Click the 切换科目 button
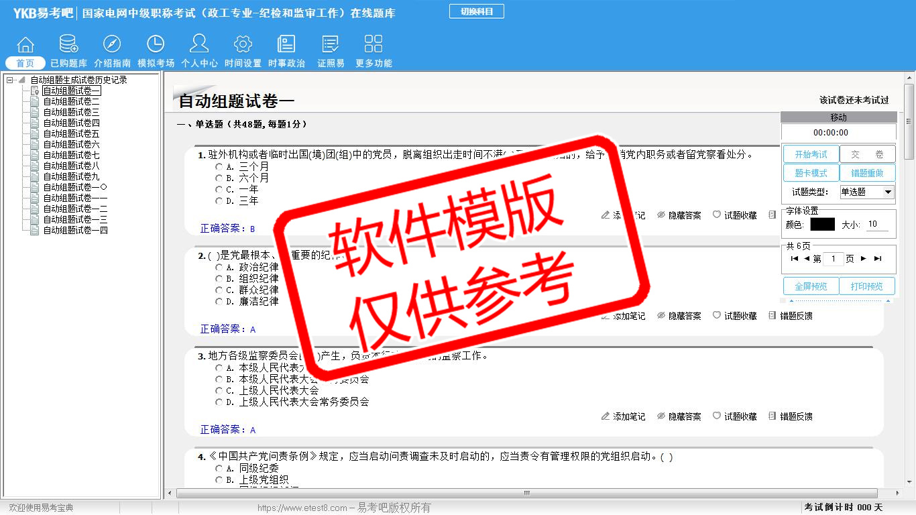Viewport: 916px width, 515px height. pos(476,11)
